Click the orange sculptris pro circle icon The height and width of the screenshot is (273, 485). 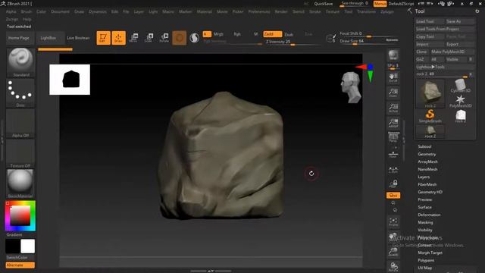click(180, 38)
